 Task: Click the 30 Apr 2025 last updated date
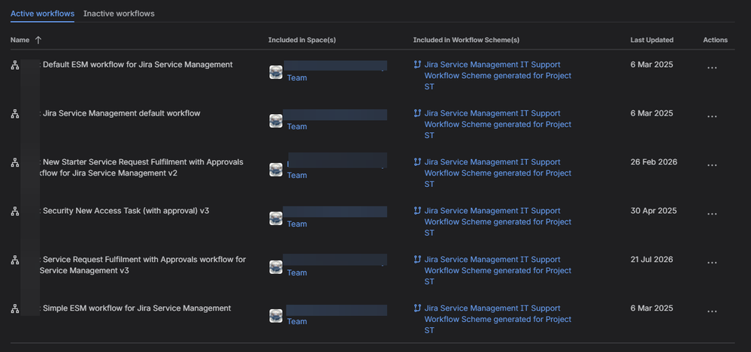point(653,211)
